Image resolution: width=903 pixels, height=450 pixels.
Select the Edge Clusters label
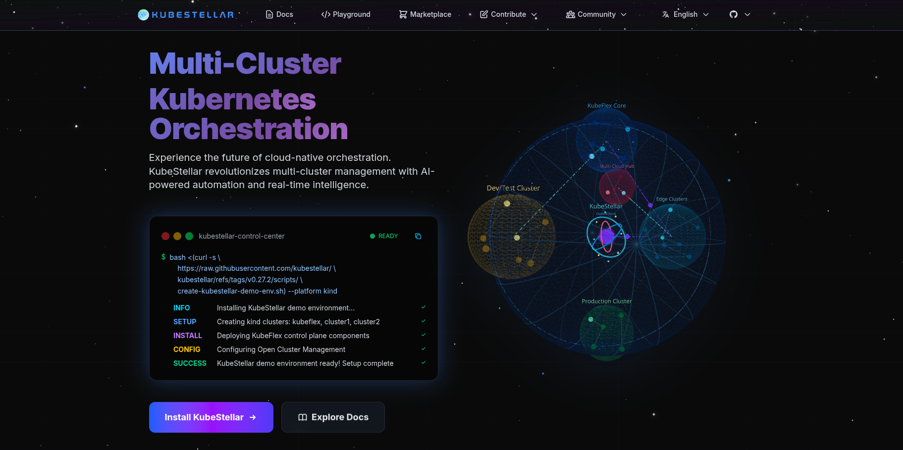[x=672, y=199]
